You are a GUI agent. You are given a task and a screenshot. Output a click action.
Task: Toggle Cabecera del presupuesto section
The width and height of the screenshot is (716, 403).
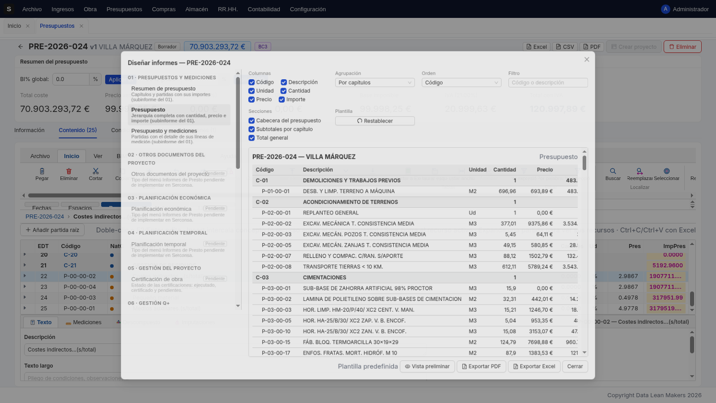pyautogui.click(x=251, y=120)
